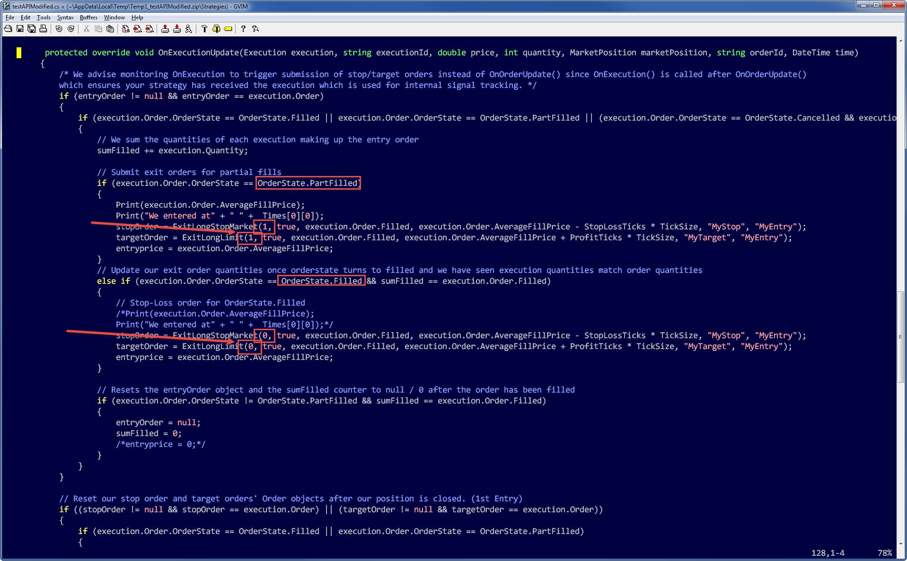
Task: Click the GVIM title bar app icon
Action: [6, 6]
